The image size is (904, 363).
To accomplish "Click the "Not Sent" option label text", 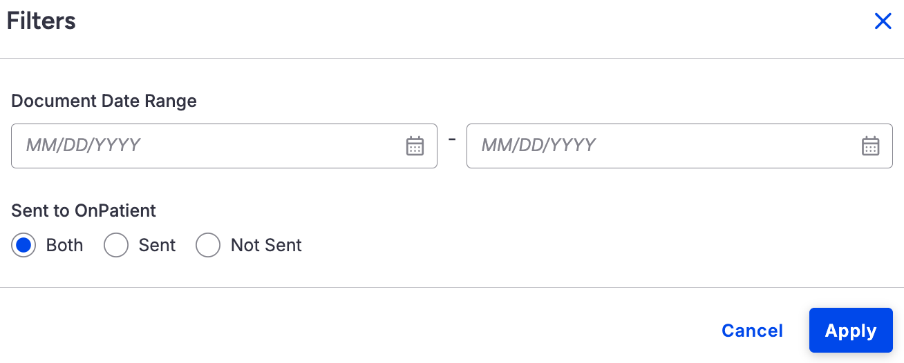I will pyautogui.click(x=266, y=245).
